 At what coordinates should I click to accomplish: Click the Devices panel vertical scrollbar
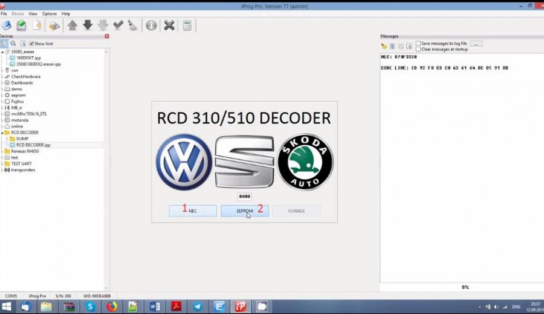pyautogui.click(x=106, y=169)
